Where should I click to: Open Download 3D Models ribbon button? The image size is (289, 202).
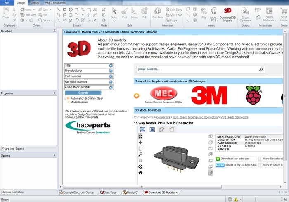[227, 14]
